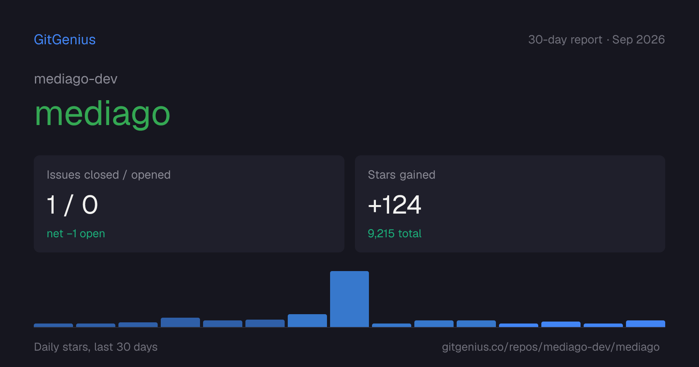Select the 9,215 total text
This screenshot has width=699, height=367.
pos(395,233)
